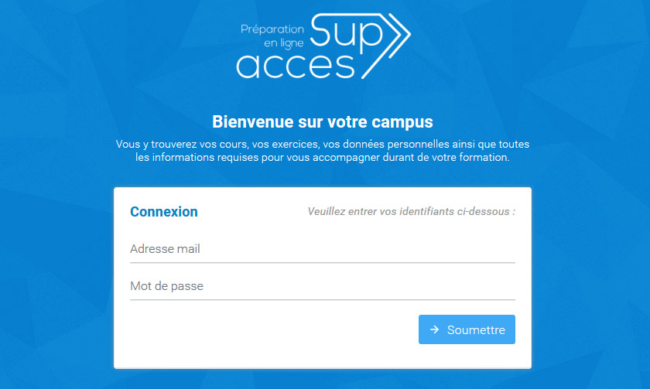Focus the Mot de passe input field
This screenshot has width=650, height=389.
(x=323, y=286)
